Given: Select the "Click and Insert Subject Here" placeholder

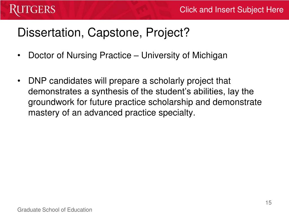Looking at the screenshot, I should click(231, 10).
